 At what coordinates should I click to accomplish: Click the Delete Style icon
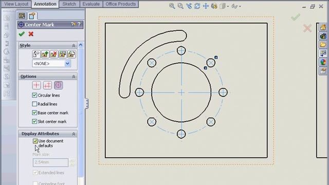coord(53,54)
